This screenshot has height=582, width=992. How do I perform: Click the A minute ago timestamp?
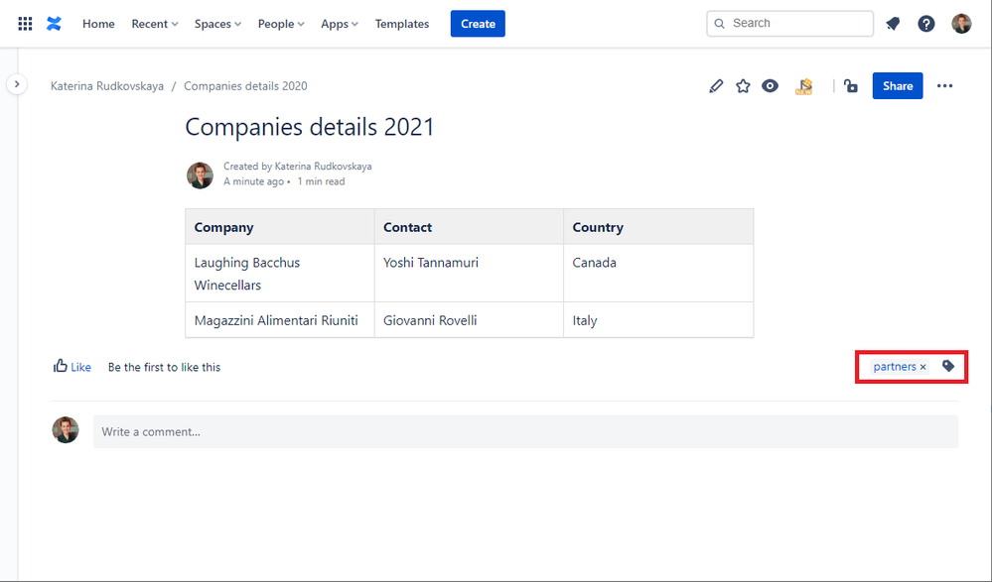tap(253, 181)
